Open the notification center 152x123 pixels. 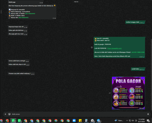click(x=148, y=121)
